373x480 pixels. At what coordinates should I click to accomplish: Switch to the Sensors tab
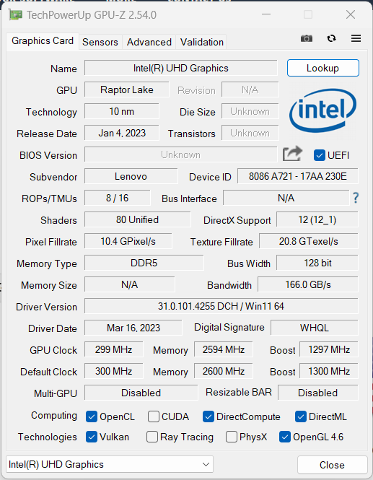(100, 42)
